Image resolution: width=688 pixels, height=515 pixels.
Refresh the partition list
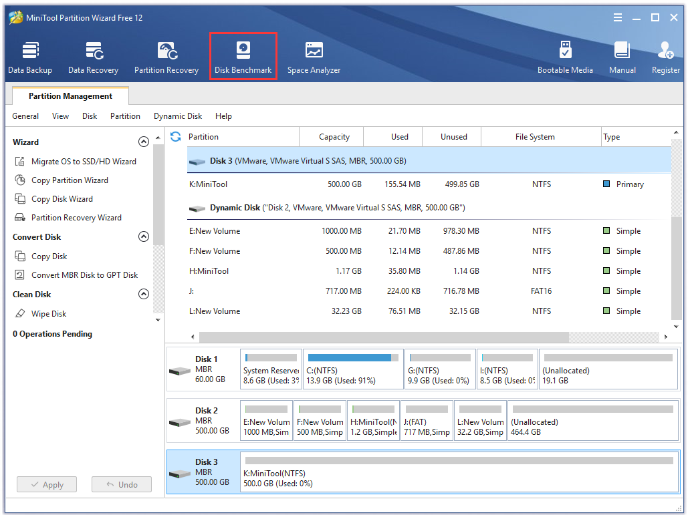tap(174, 136)
